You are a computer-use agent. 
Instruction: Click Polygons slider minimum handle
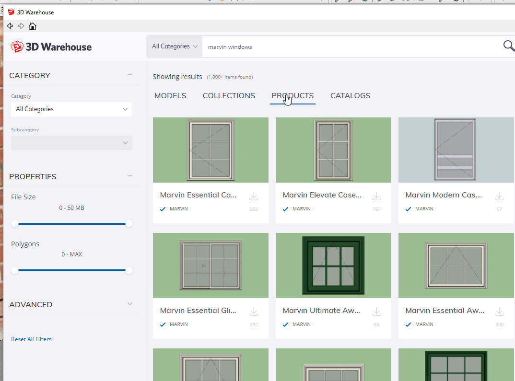[15, 270]
